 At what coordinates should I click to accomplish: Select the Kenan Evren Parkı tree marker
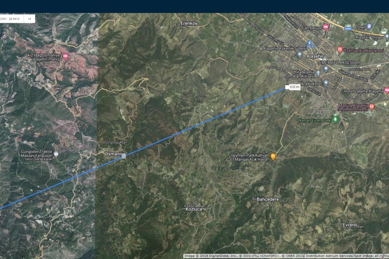335,120
